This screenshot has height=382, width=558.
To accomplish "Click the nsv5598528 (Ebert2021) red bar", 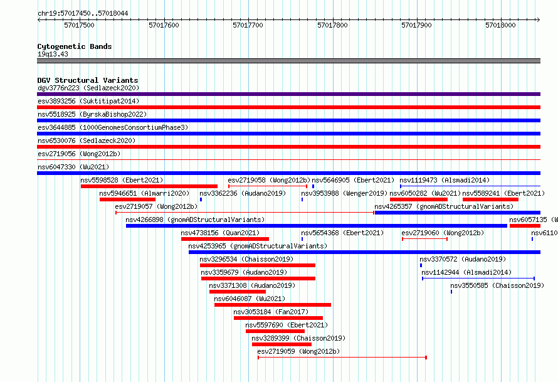I will (x=149, y=186).
